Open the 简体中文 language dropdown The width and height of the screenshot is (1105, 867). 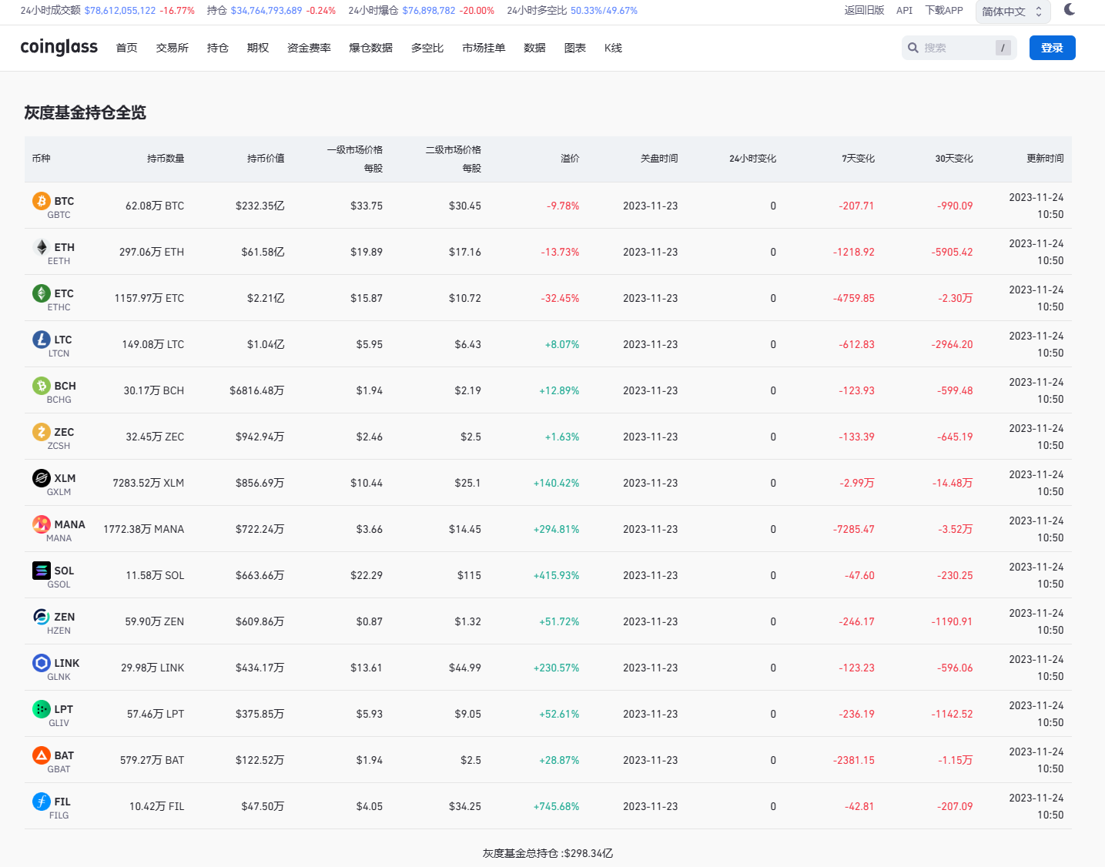[x=1013, y=12]
